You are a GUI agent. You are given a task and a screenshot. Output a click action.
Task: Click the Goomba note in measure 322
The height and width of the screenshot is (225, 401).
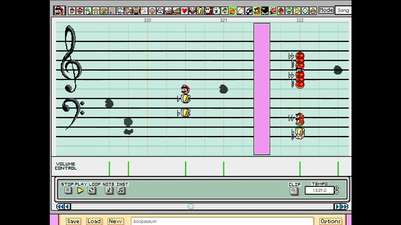pyautogui.click(x=300, y=119)
